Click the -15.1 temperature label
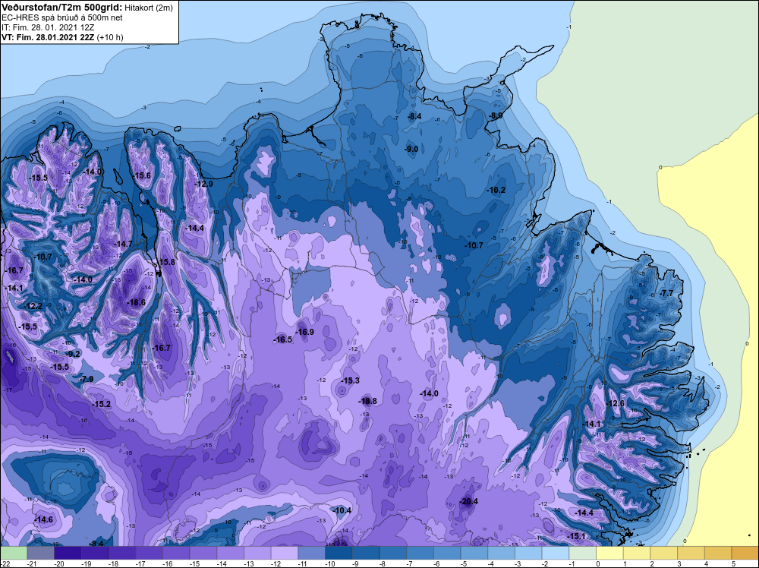The height and width of the screenshot is (568, 759). (x=576, y=536)
